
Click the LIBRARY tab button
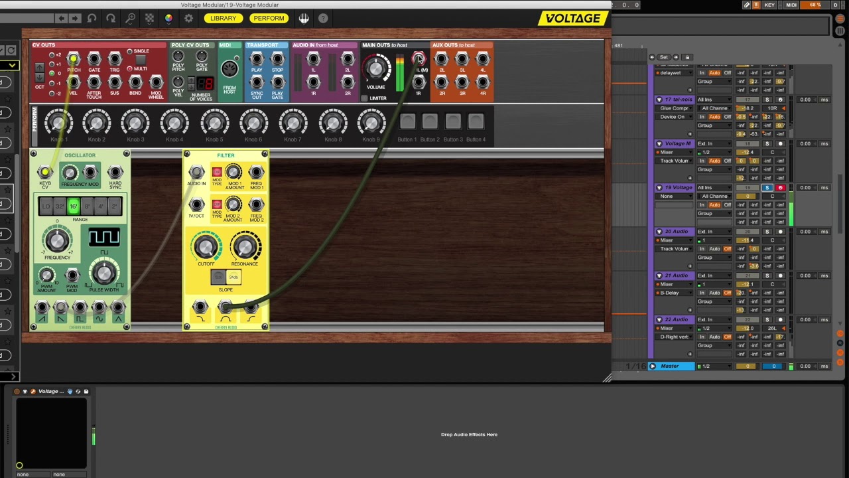click(223, 19)
